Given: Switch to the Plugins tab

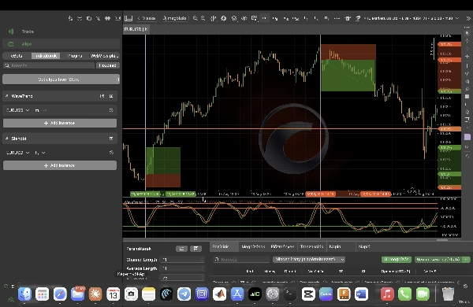Looking at the screenshot, I should [x=75, y=56].
